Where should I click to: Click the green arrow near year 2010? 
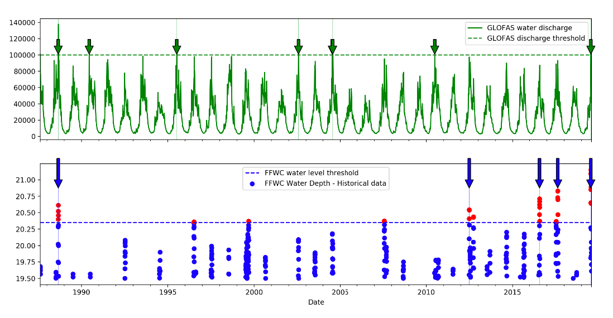pyautogui.click(x=434, y=47)
